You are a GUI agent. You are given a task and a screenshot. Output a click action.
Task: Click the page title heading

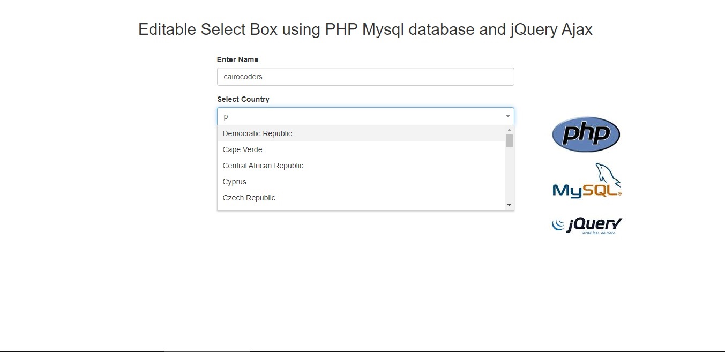click(x=365, y=29)
